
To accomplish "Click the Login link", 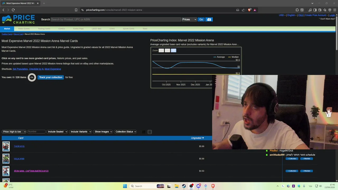I will click(332, 15).
